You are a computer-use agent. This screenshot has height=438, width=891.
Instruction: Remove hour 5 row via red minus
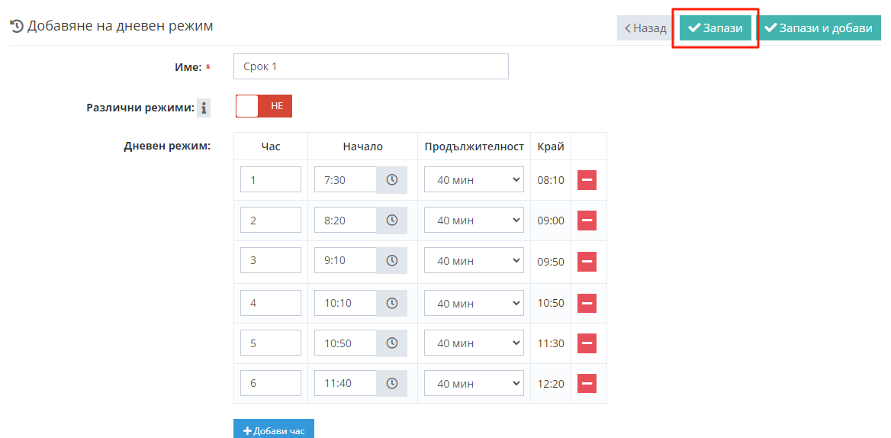(587, 343)
